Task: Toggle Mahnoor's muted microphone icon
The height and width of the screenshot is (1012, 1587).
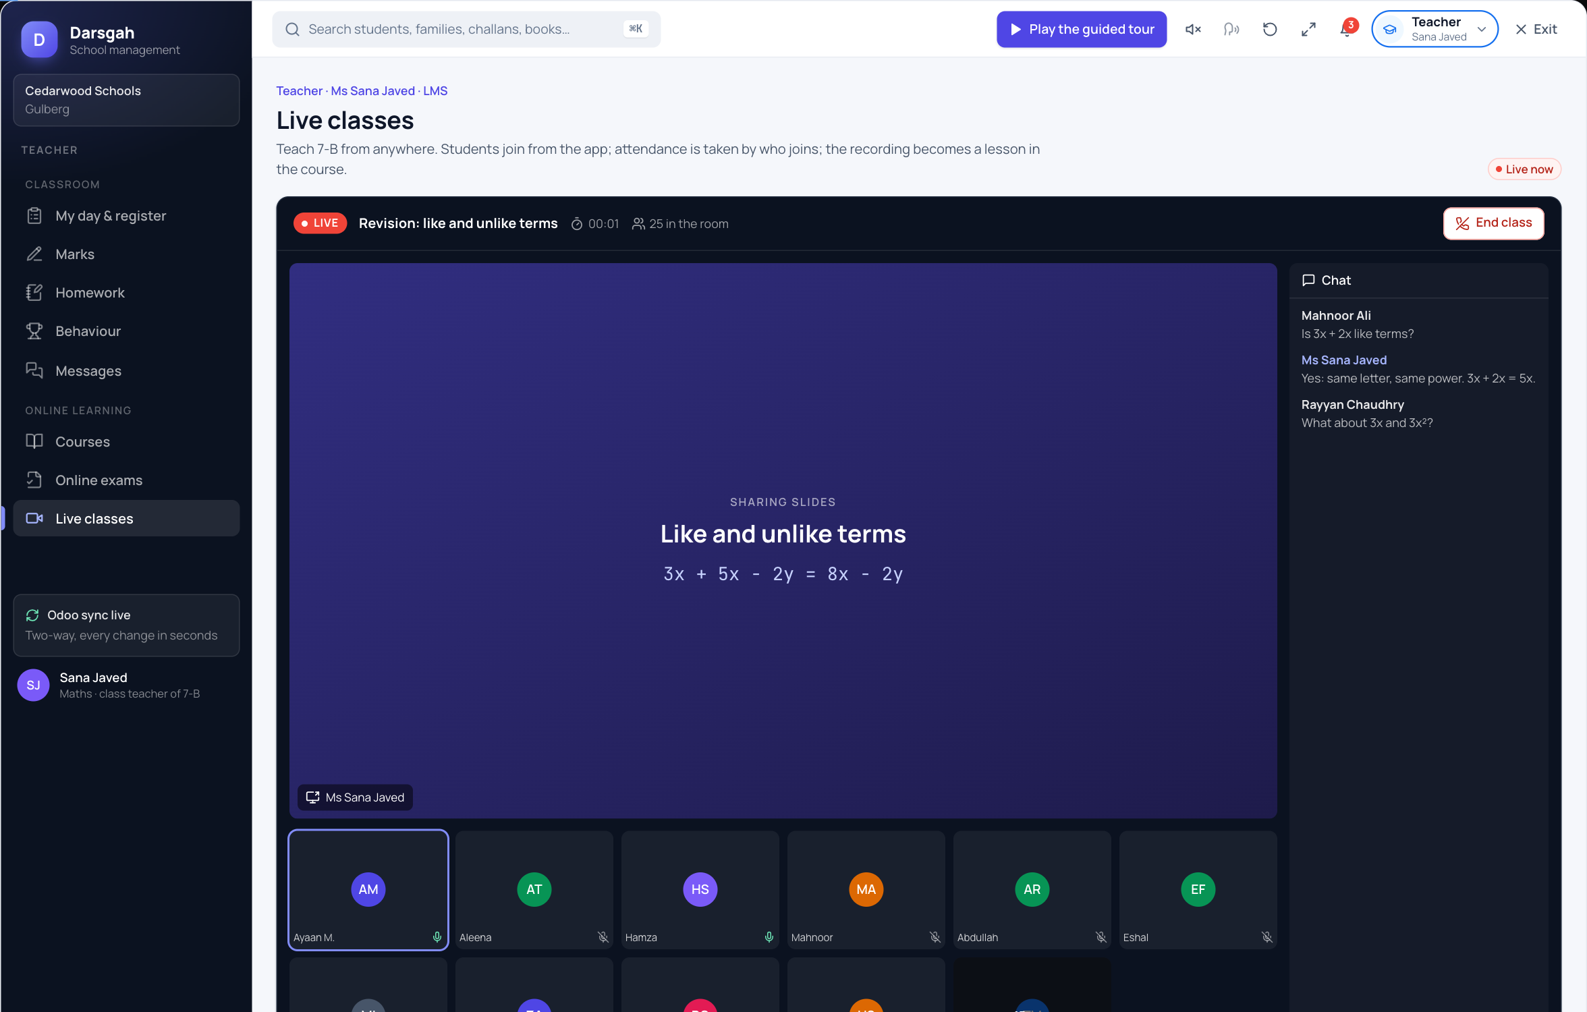Action: [935, 937]
